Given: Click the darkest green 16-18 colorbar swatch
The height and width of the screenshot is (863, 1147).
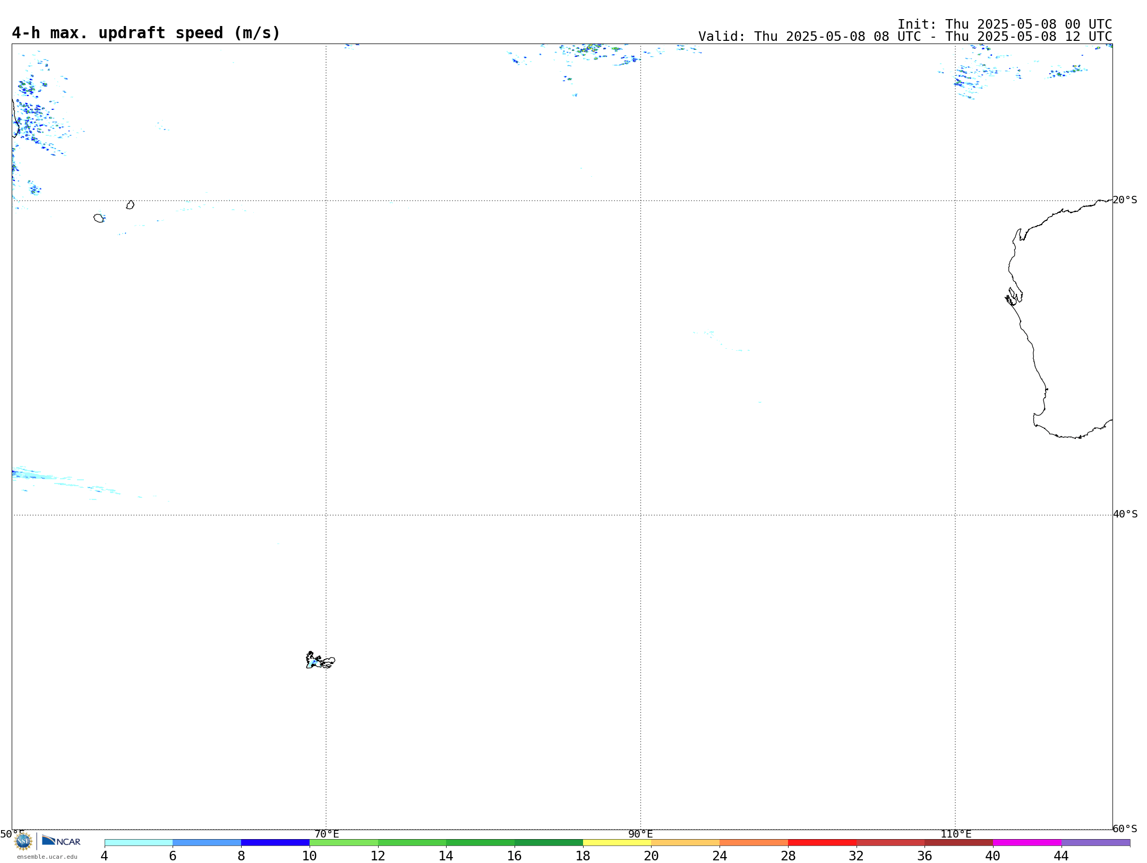Looking at the screenshot, I should [549, 842].
